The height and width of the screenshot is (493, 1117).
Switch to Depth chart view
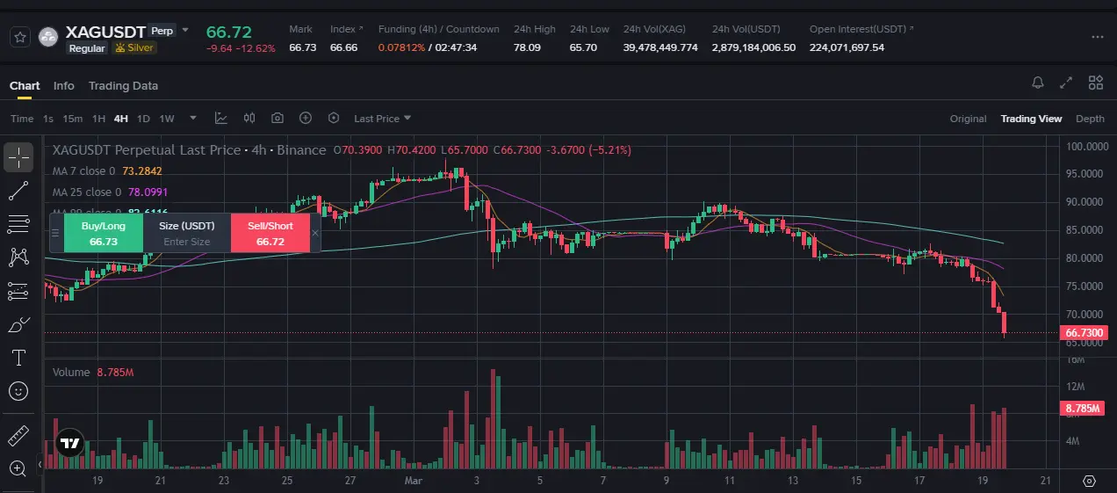pyautogui.click(x=1090, y=119)
